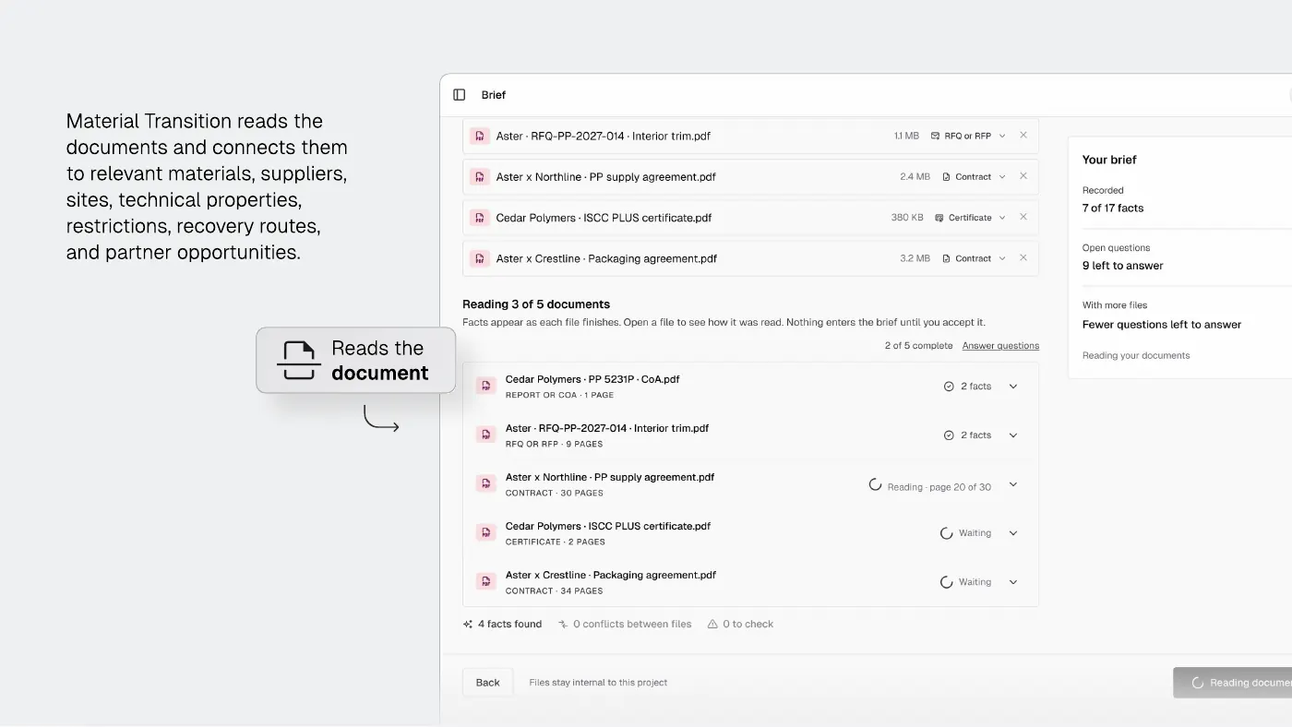Click the 'Cedar Polymers · PP 5231P · CoA.pdf' file name
The height and width of the screenshot is (727, 1292).
click(x=592, y=379)
